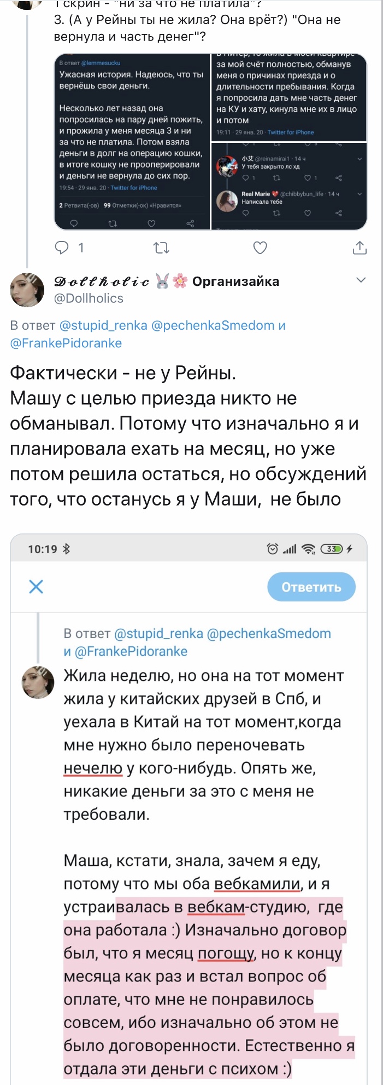The height and width of the screenshot is (1085, 383).
Task: Close the reply composer with the blue X
Action: [x=36, y=587]
